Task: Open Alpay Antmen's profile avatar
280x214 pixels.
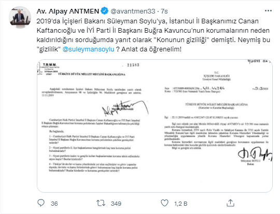Action: click(20, 17)
